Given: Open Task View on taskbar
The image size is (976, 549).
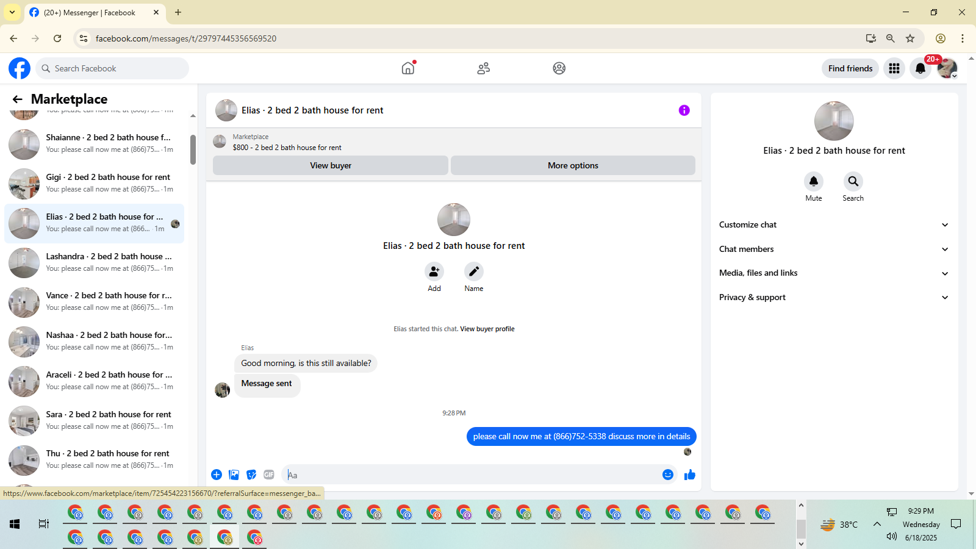Looking at the screenshot, I should pos(44,524).
